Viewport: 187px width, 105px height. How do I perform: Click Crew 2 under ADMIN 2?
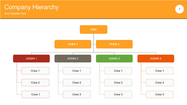tap(77, 83)
